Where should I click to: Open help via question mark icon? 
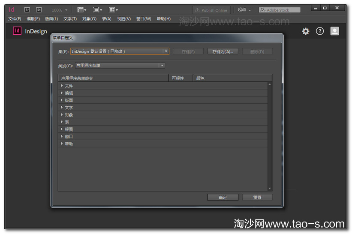[x=320, y=31]
